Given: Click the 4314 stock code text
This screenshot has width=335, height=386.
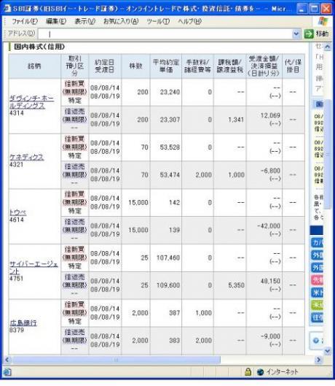Looking at the screenshot, I should 17,113.
